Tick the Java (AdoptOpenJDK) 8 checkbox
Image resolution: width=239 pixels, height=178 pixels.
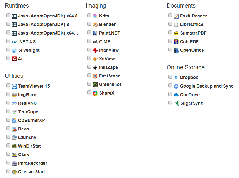point(8,24)
